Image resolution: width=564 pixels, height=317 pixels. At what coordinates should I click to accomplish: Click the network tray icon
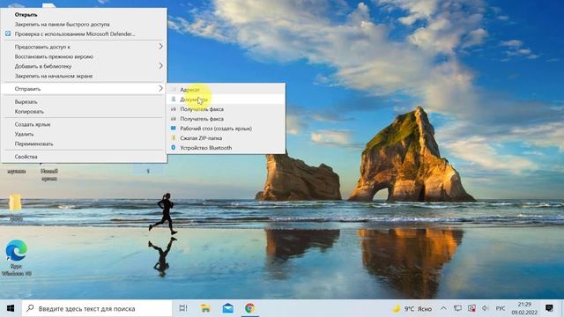[457, 308]
